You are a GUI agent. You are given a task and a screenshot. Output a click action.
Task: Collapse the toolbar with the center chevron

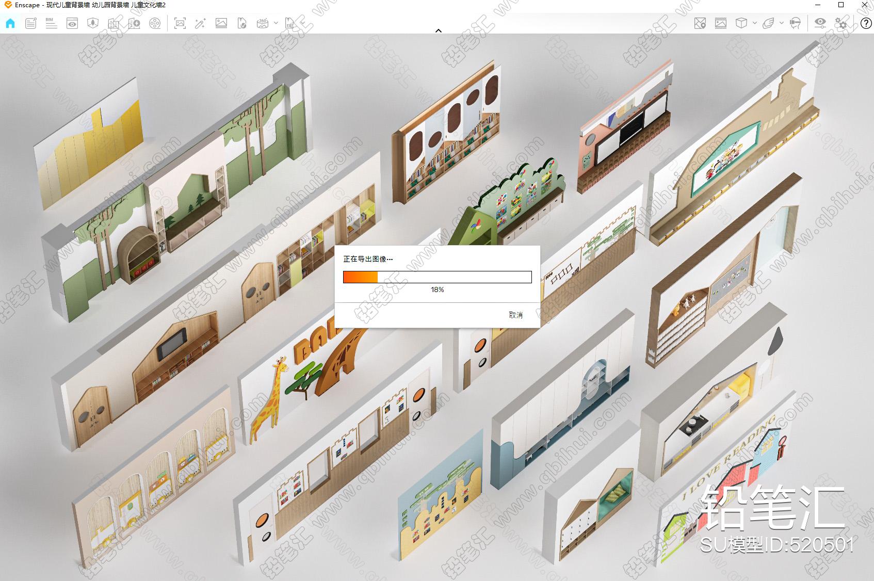click(x=439, y=30)
